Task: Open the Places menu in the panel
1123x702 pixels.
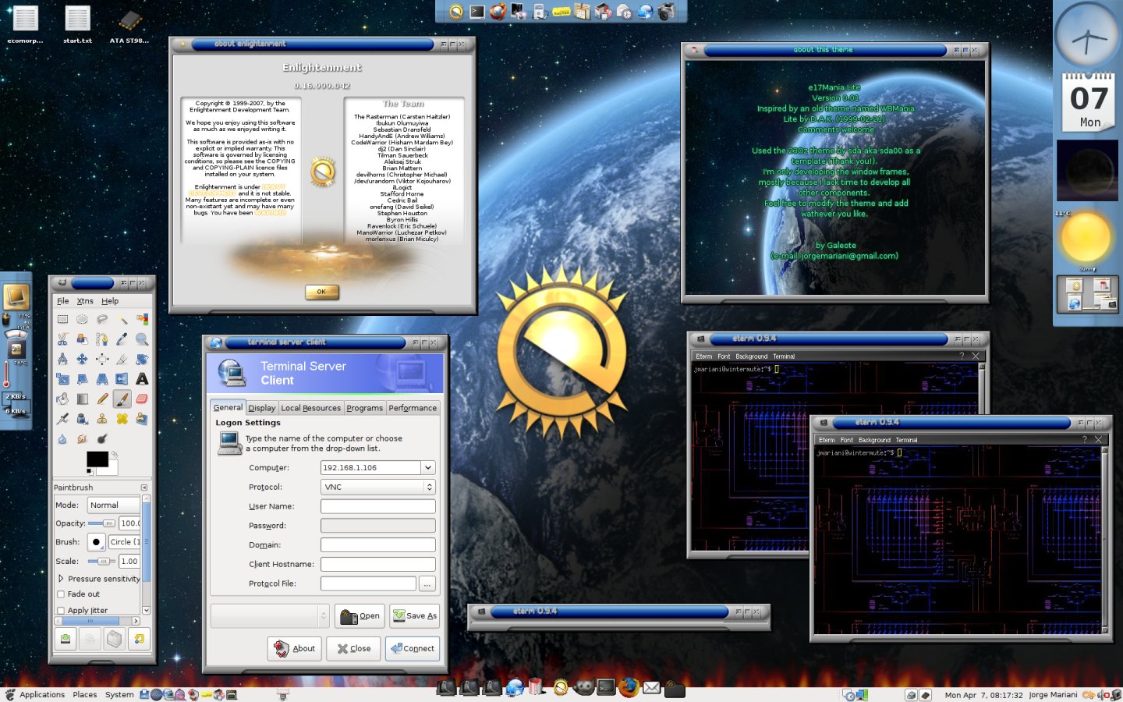Action: [x=85, y=694]
